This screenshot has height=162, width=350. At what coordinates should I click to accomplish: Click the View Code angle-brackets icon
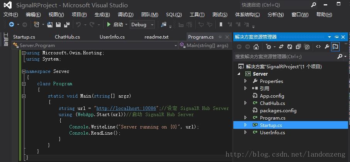click(x=318, y=47)
